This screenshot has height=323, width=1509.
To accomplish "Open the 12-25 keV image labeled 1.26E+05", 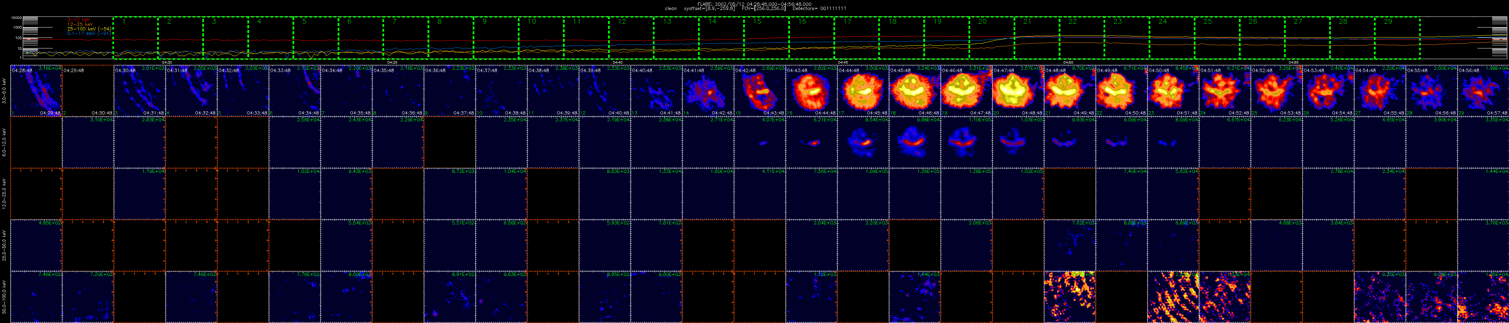I will [x=914, y=193].
